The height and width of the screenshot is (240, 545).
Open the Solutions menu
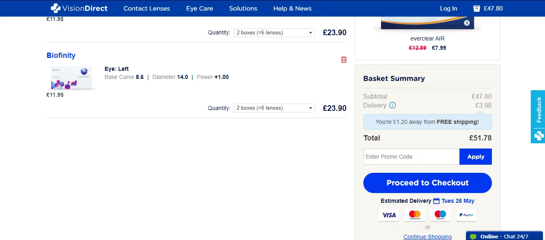243,8
